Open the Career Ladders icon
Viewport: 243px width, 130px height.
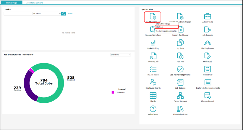coord(180,95)
